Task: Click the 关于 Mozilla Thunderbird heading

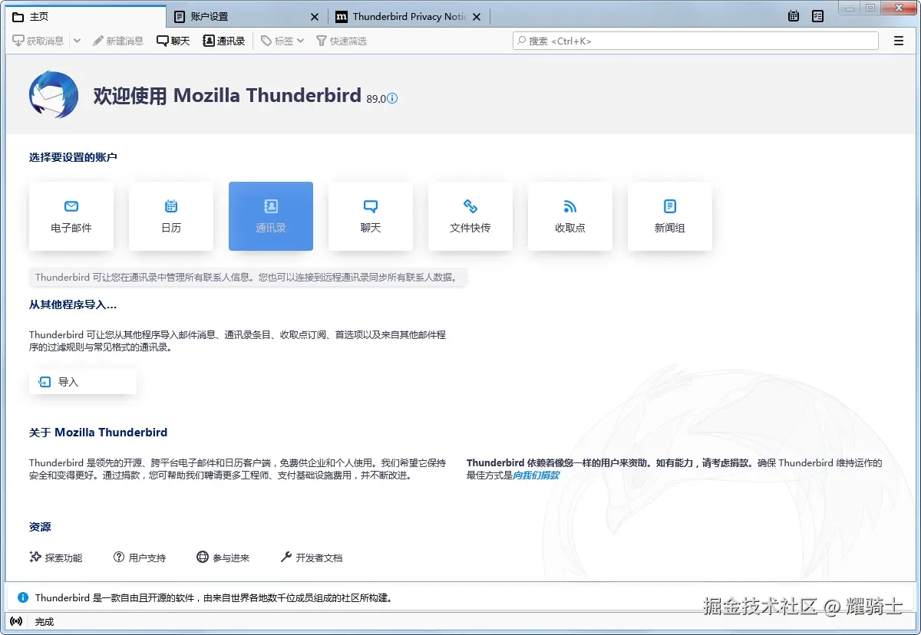Action: coord(98,433)
